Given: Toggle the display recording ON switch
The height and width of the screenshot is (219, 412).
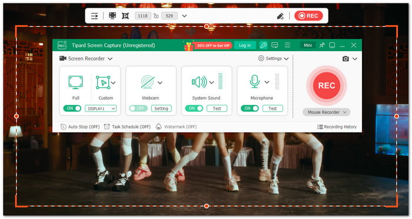Looking at the screenshot, I should (x=72, y=108).
